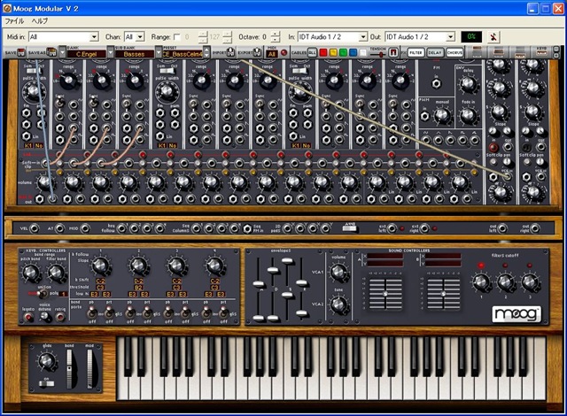Open the PRESET dropdown arrow

click(159, 53)
